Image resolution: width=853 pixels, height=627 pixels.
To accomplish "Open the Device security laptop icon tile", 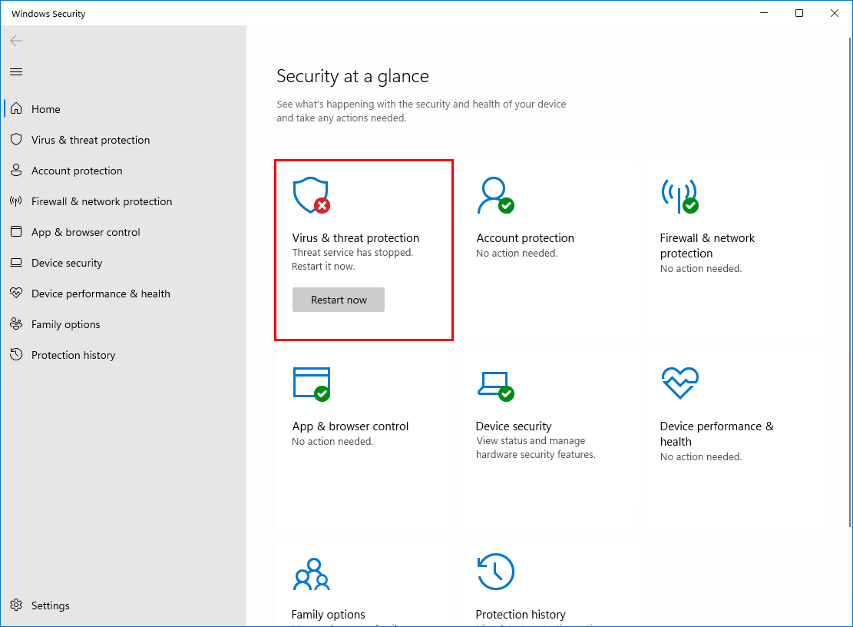I will (x=495, y=386).
